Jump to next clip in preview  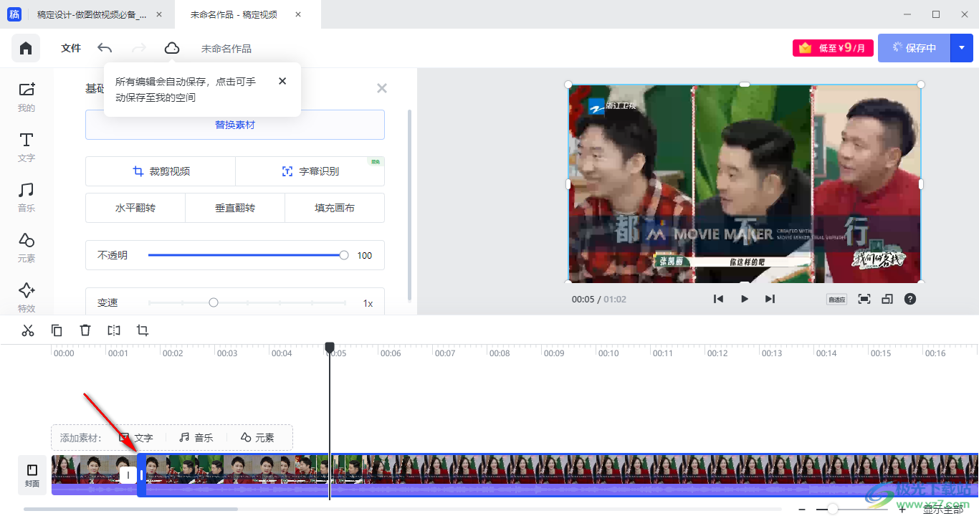tap(770, 299)
